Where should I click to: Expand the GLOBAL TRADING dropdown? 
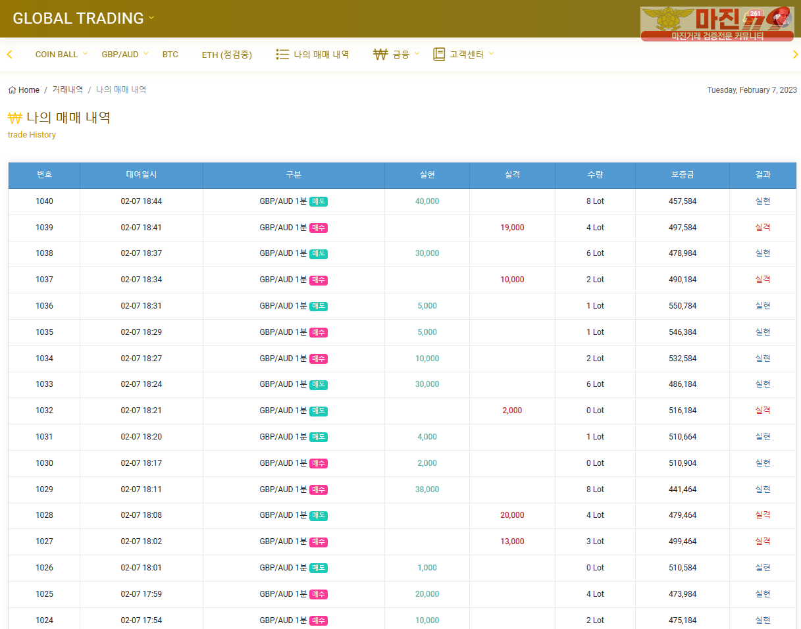point(151,18)
